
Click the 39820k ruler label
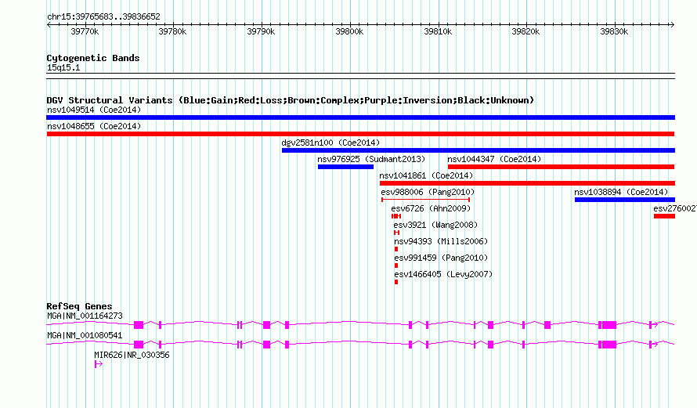525,31
